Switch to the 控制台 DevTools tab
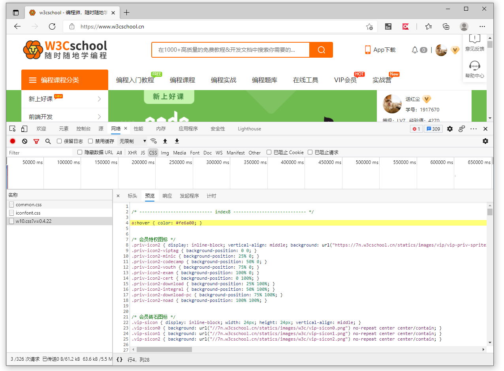 (x=83, y=129)
